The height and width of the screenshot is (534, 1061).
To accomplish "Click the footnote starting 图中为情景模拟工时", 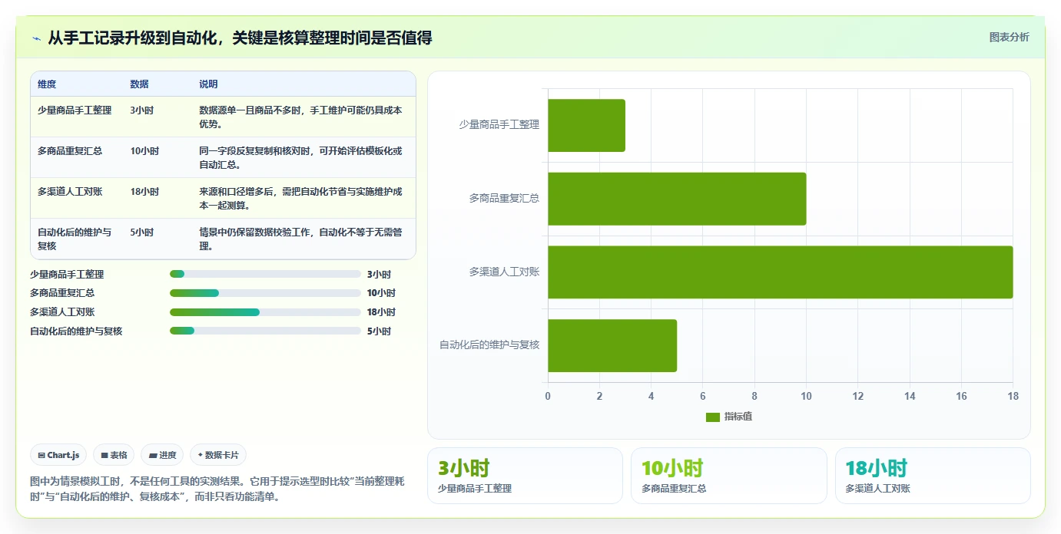I will tap(217, 489).
